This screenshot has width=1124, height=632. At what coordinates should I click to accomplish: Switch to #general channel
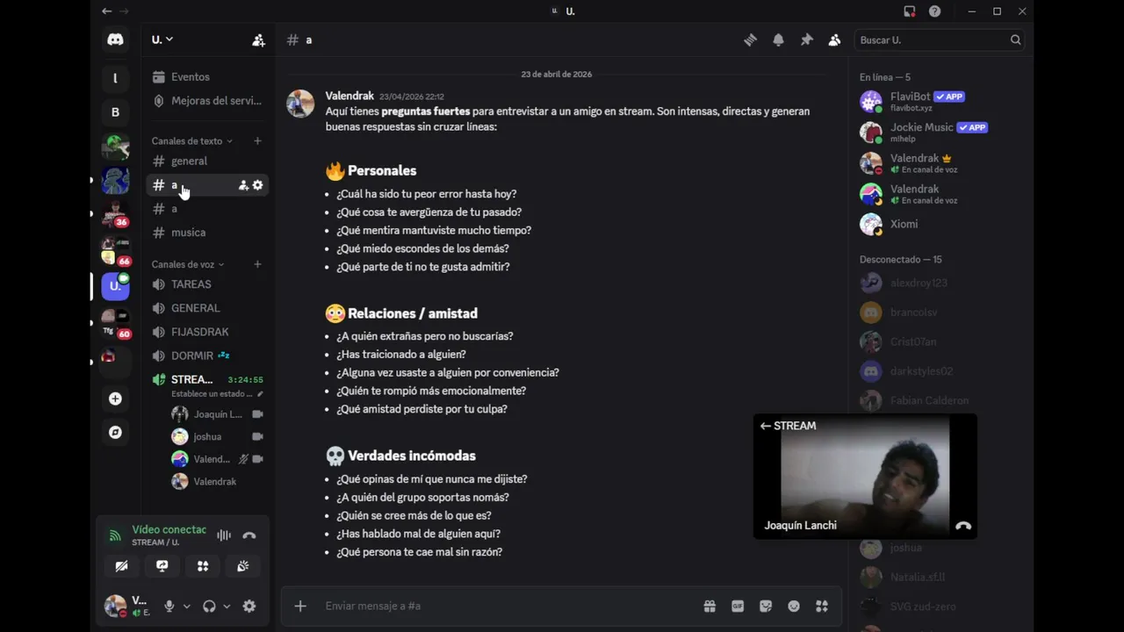click(207, 161)
